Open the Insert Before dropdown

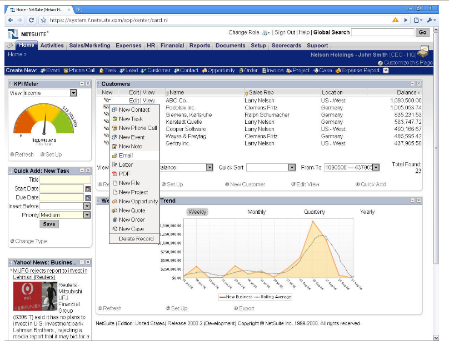point(87,206)
